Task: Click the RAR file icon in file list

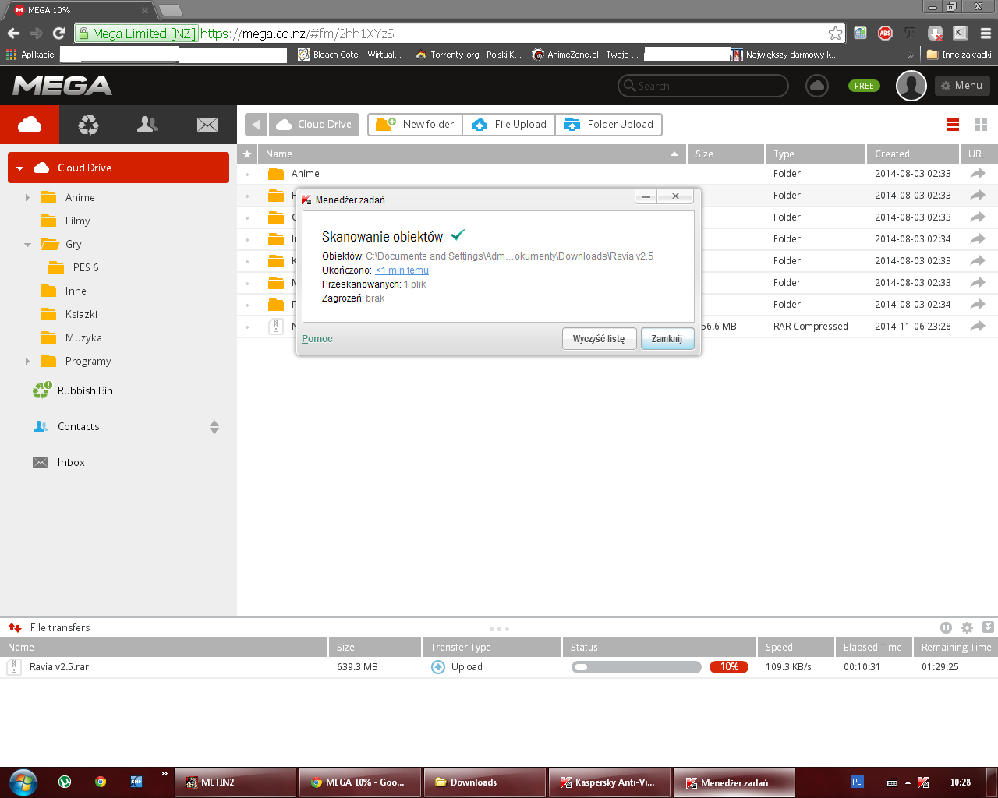Action: coord(276,327)
